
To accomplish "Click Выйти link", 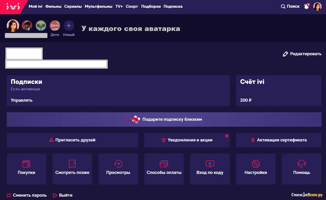I will pyautogui.click(x=66, y=195).
